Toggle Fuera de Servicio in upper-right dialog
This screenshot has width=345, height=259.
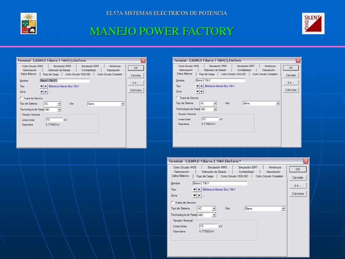[x=177, y=98]
